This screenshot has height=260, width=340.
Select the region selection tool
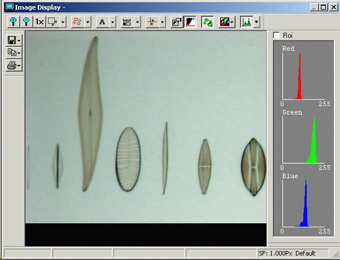pyautogui.click(x=53, y=22)
